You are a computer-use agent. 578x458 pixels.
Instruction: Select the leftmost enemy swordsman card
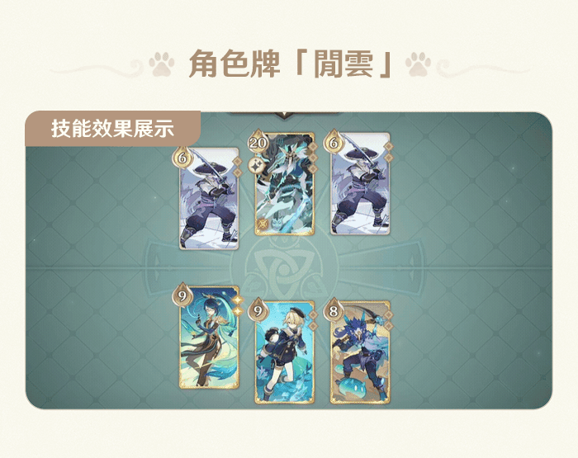point(209,199)
